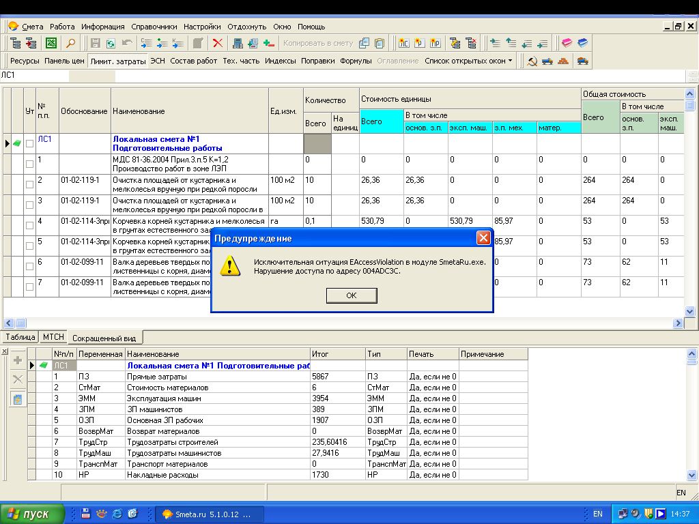The width and height of the screenshot is (699, 524).
Task: Click the 'C' list arrow icon
Action: pyautogui.click(x=146, y=43)
